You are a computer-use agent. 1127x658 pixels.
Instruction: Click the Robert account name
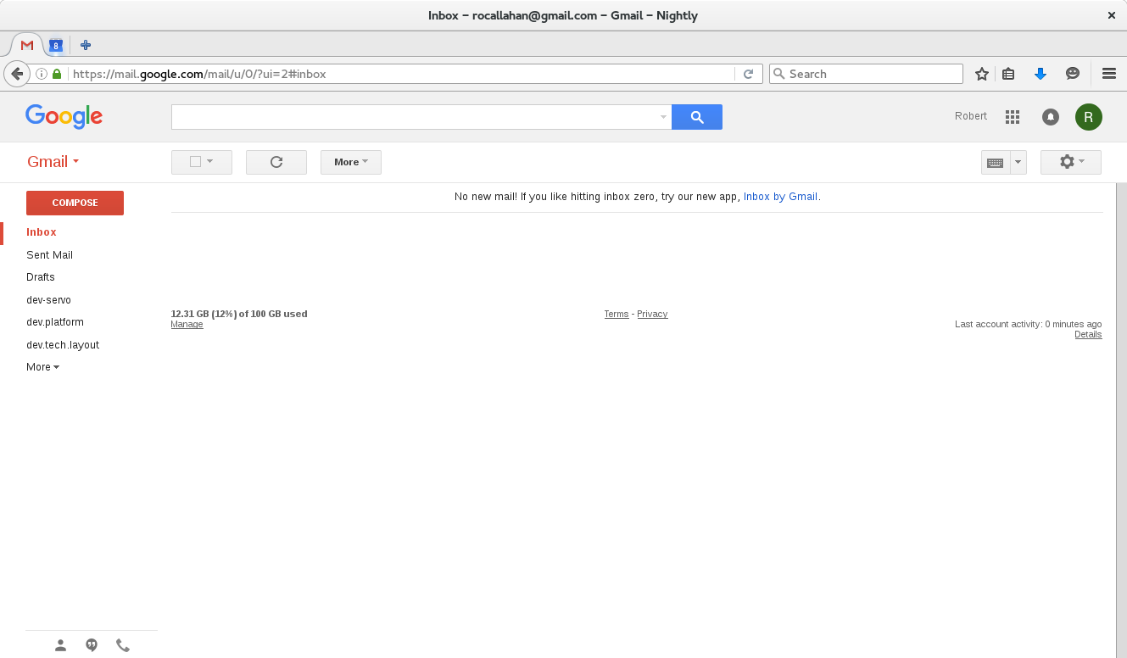coord(971,116)
